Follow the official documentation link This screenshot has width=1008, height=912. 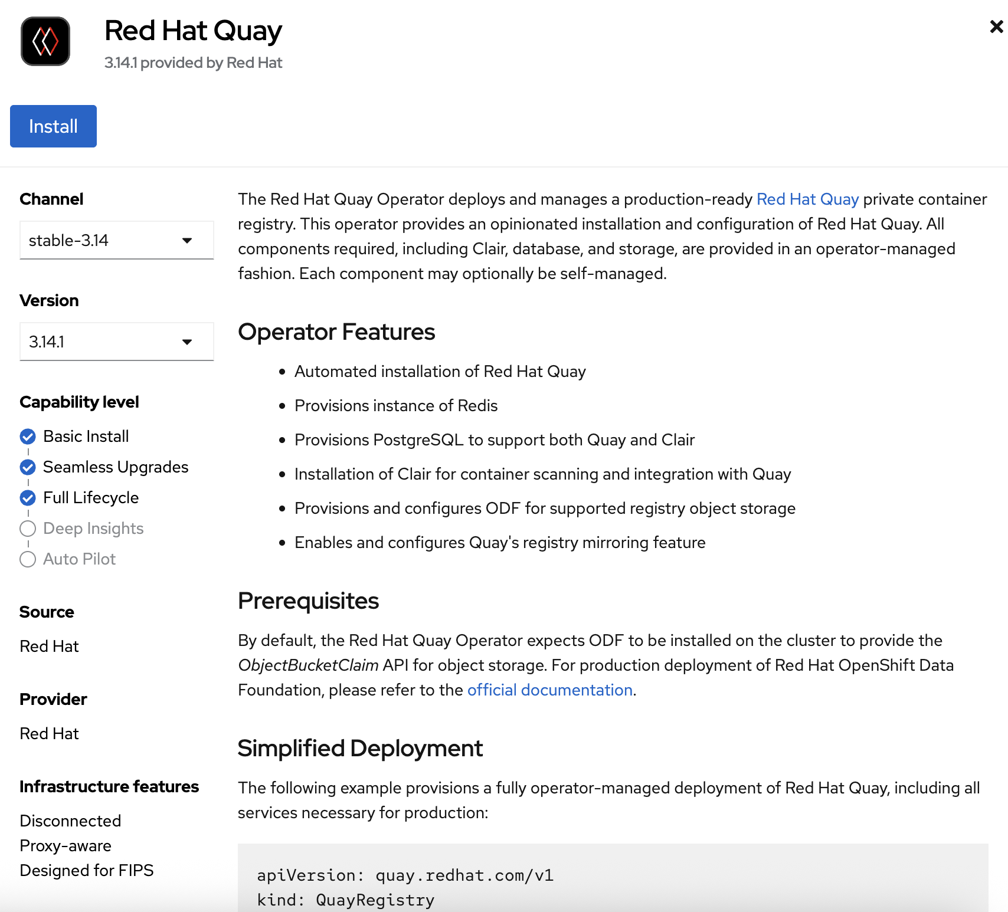click(x=549, y=690)
